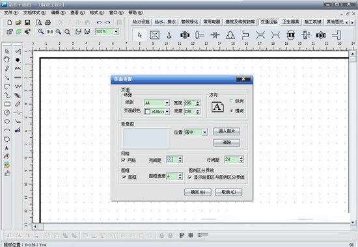Click the Open folder icon

point(18,22)
